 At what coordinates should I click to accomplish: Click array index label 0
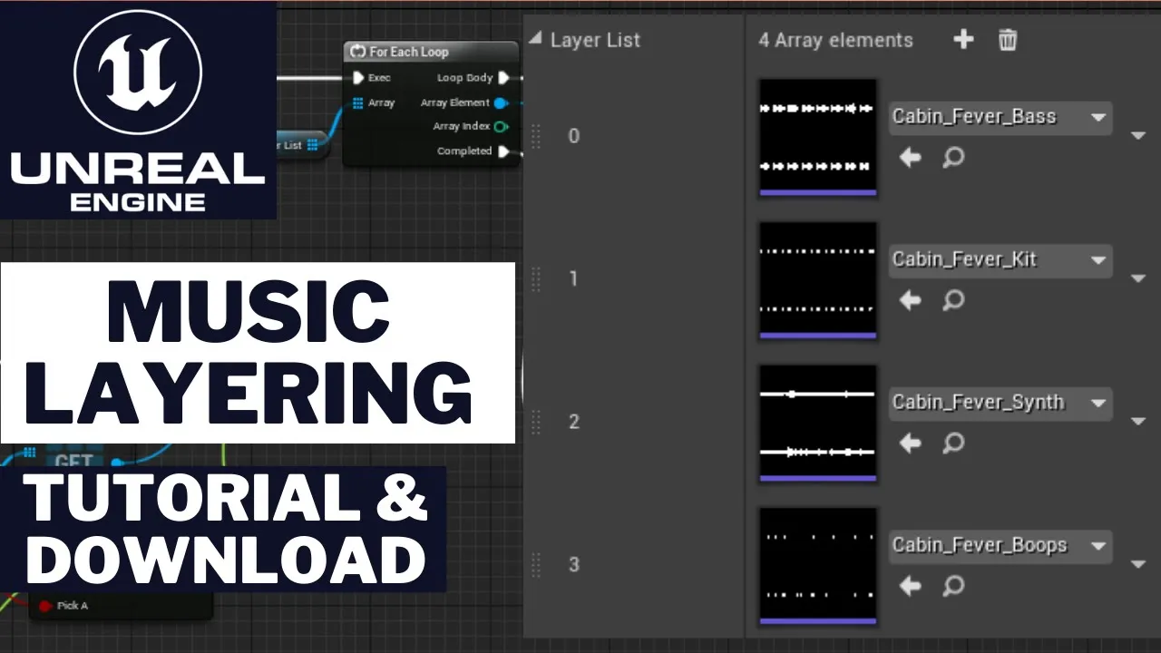pos(573,136)
